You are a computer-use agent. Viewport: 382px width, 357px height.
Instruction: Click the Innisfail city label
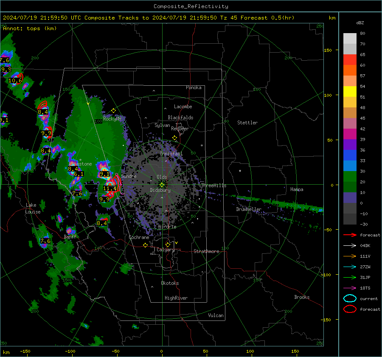pos(171,154)
